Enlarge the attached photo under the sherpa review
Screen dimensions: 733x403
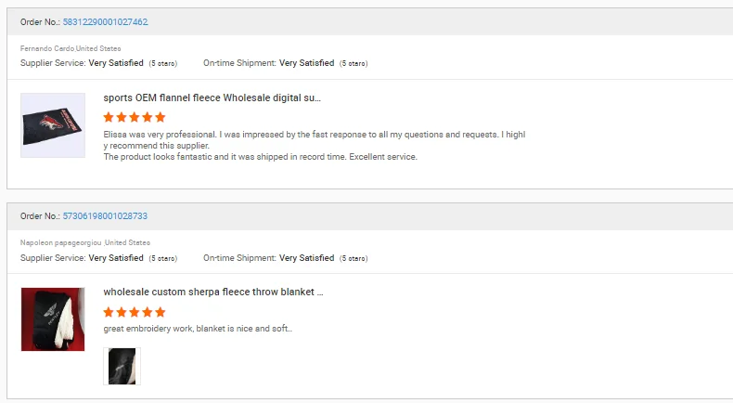122,366
